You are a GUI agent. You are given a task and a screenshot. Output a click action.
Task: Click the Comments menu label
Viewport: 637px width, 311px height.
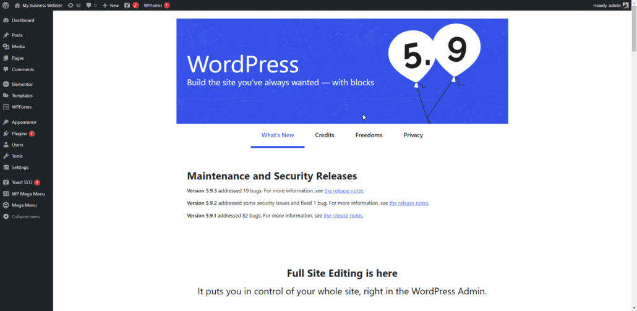(23, 69)
